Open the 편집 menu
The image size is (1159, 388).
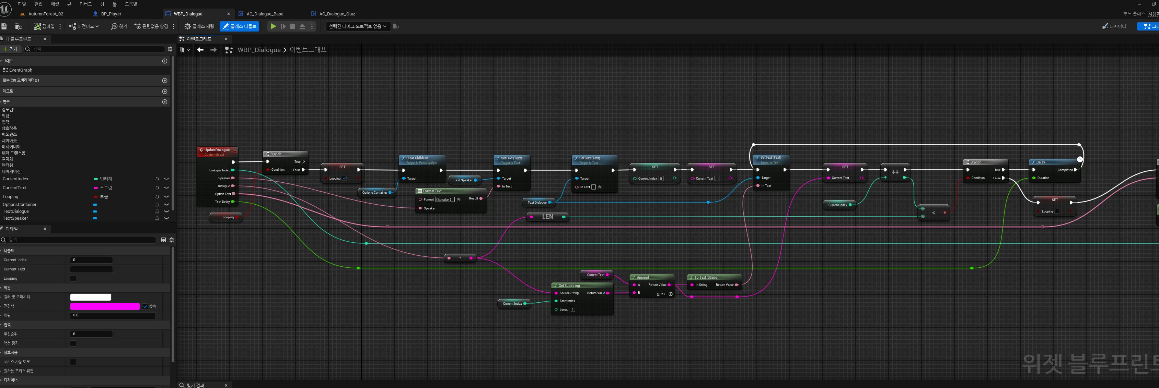pos(38,4)
